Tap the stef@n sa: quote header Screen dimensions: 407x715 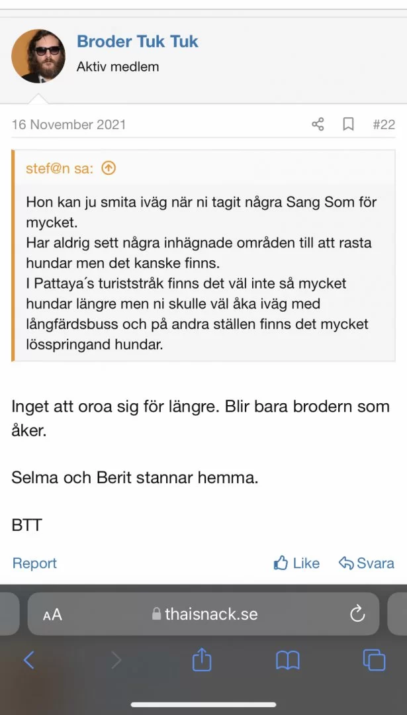(60, 168)
